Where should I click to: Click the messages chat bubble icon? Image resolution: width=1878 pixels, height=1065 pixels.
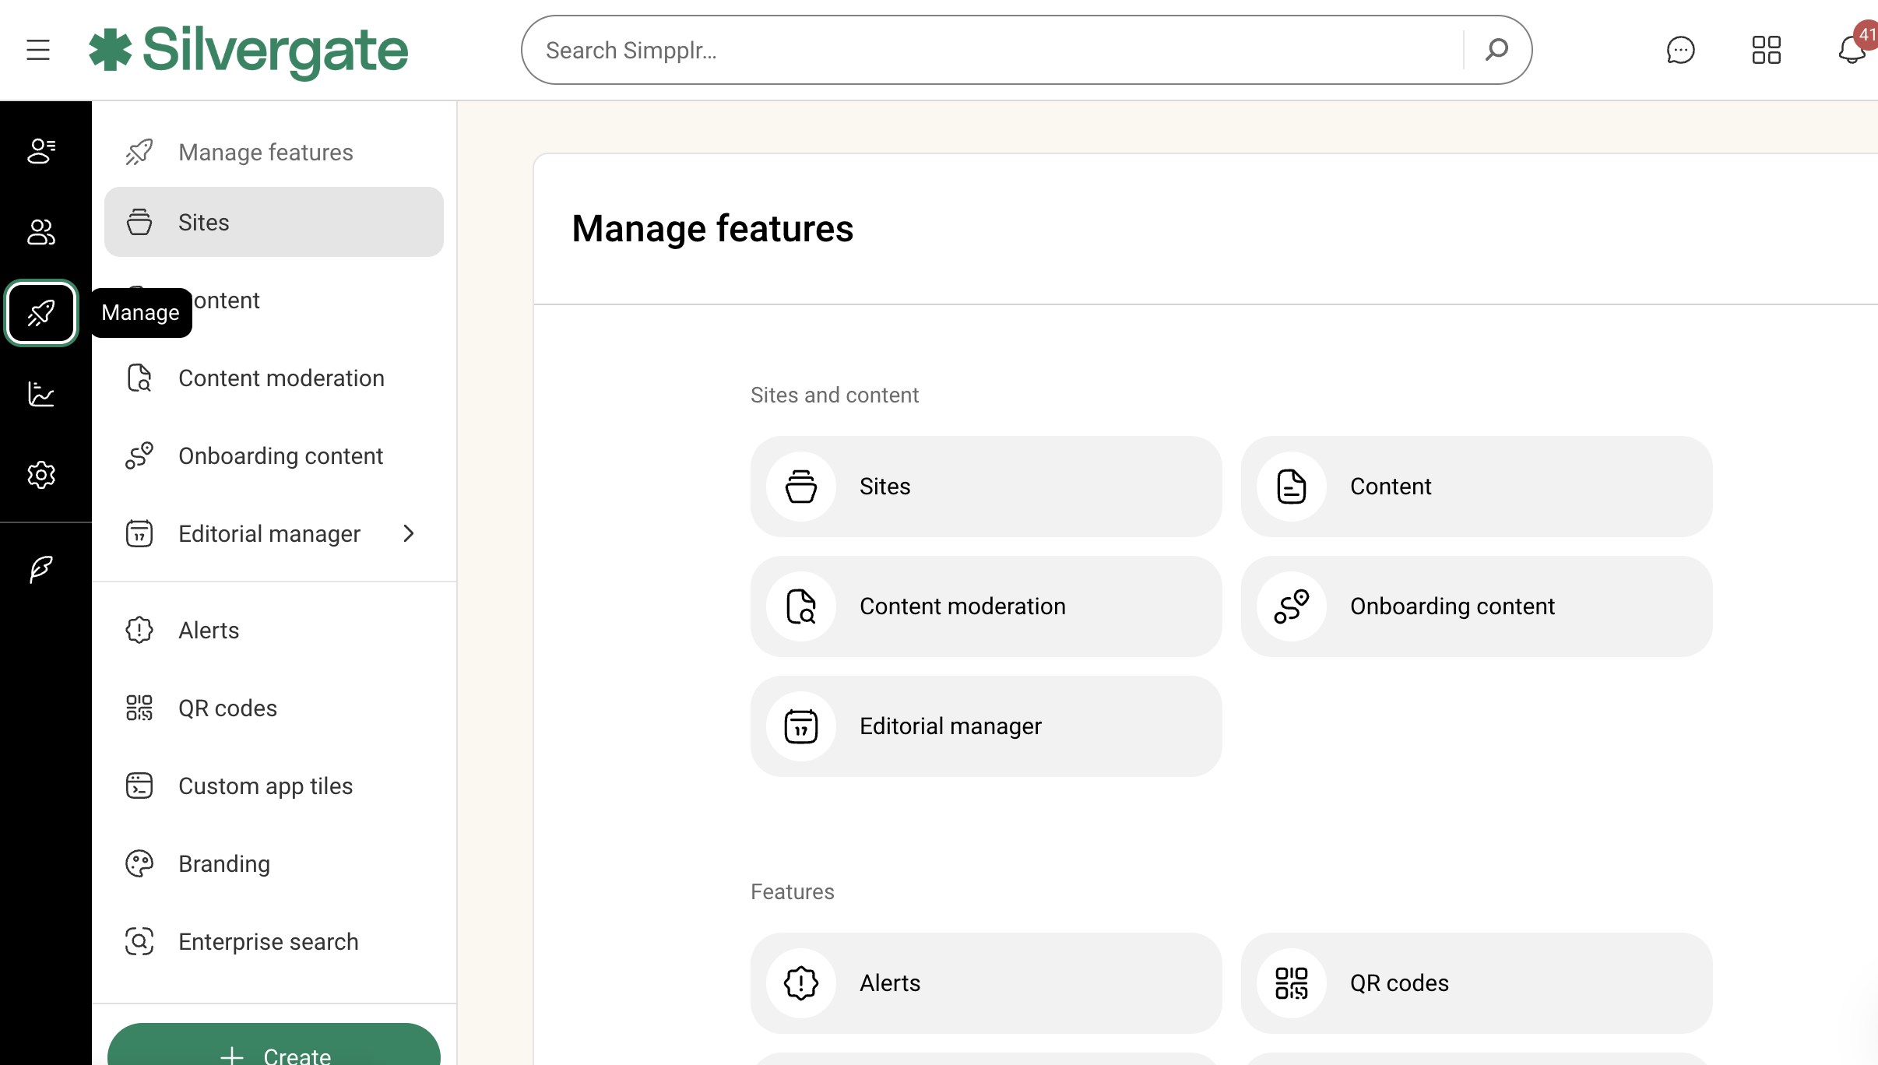(1680, 51)
